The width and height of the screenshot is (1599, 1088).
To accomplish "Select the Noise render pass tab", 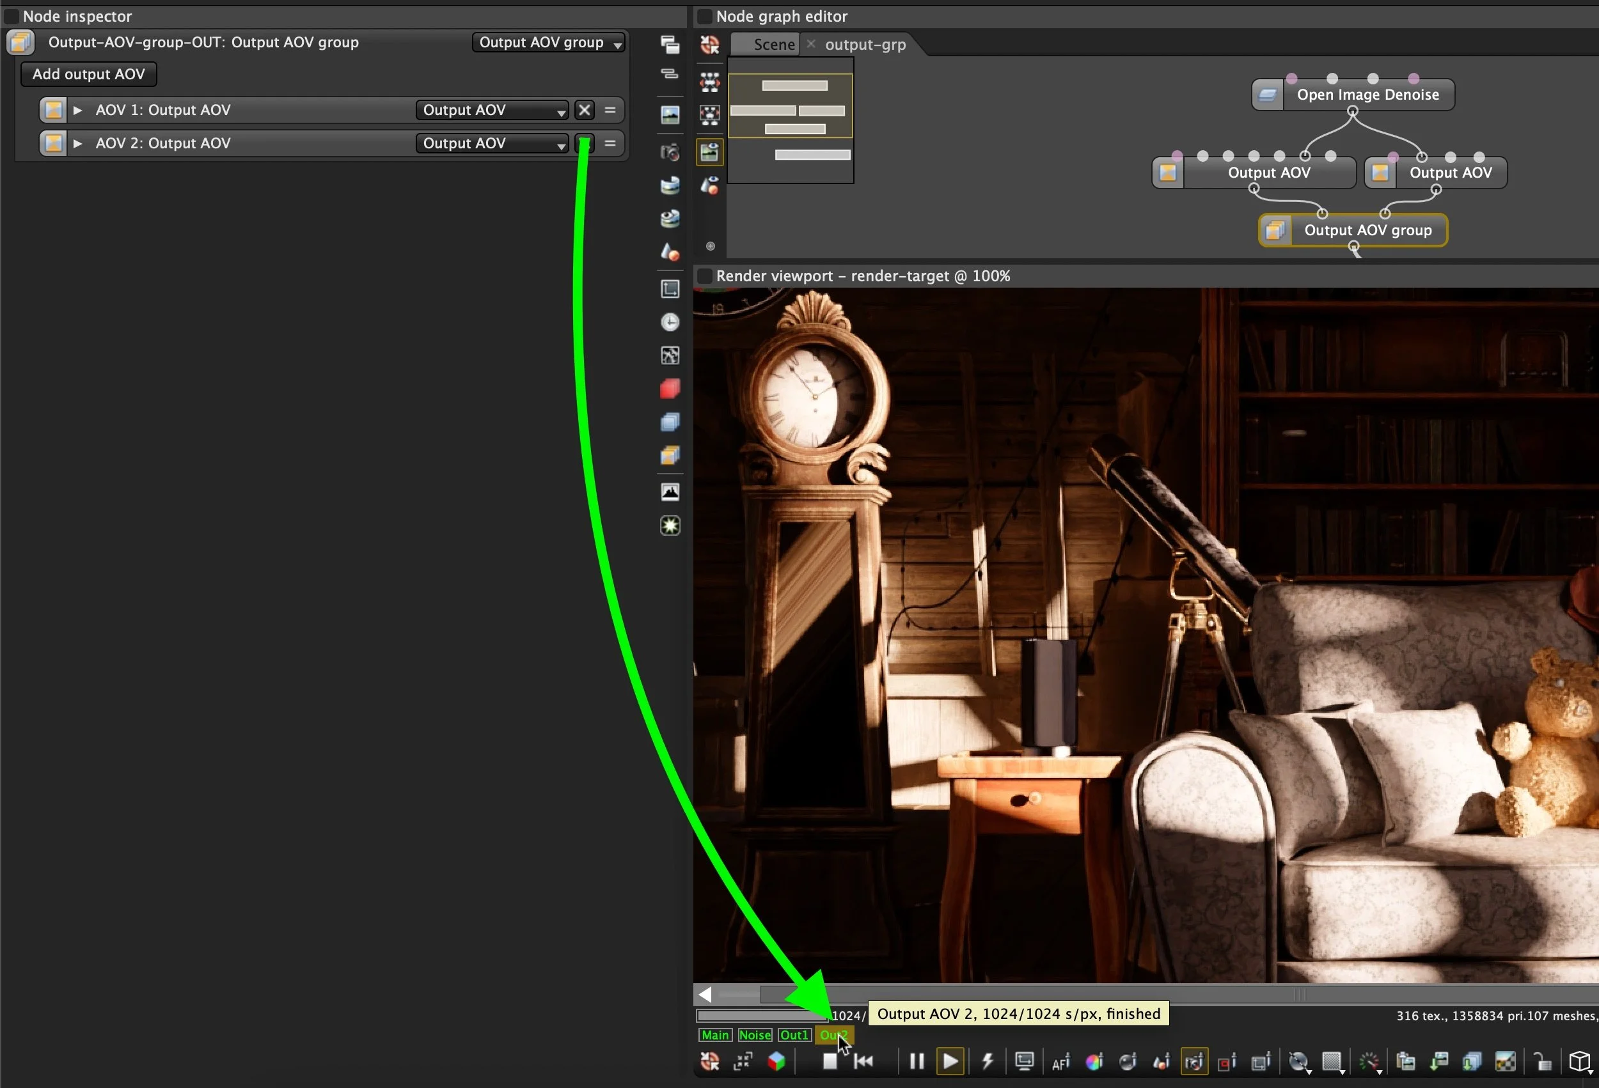I will [x=754, y=1035].
